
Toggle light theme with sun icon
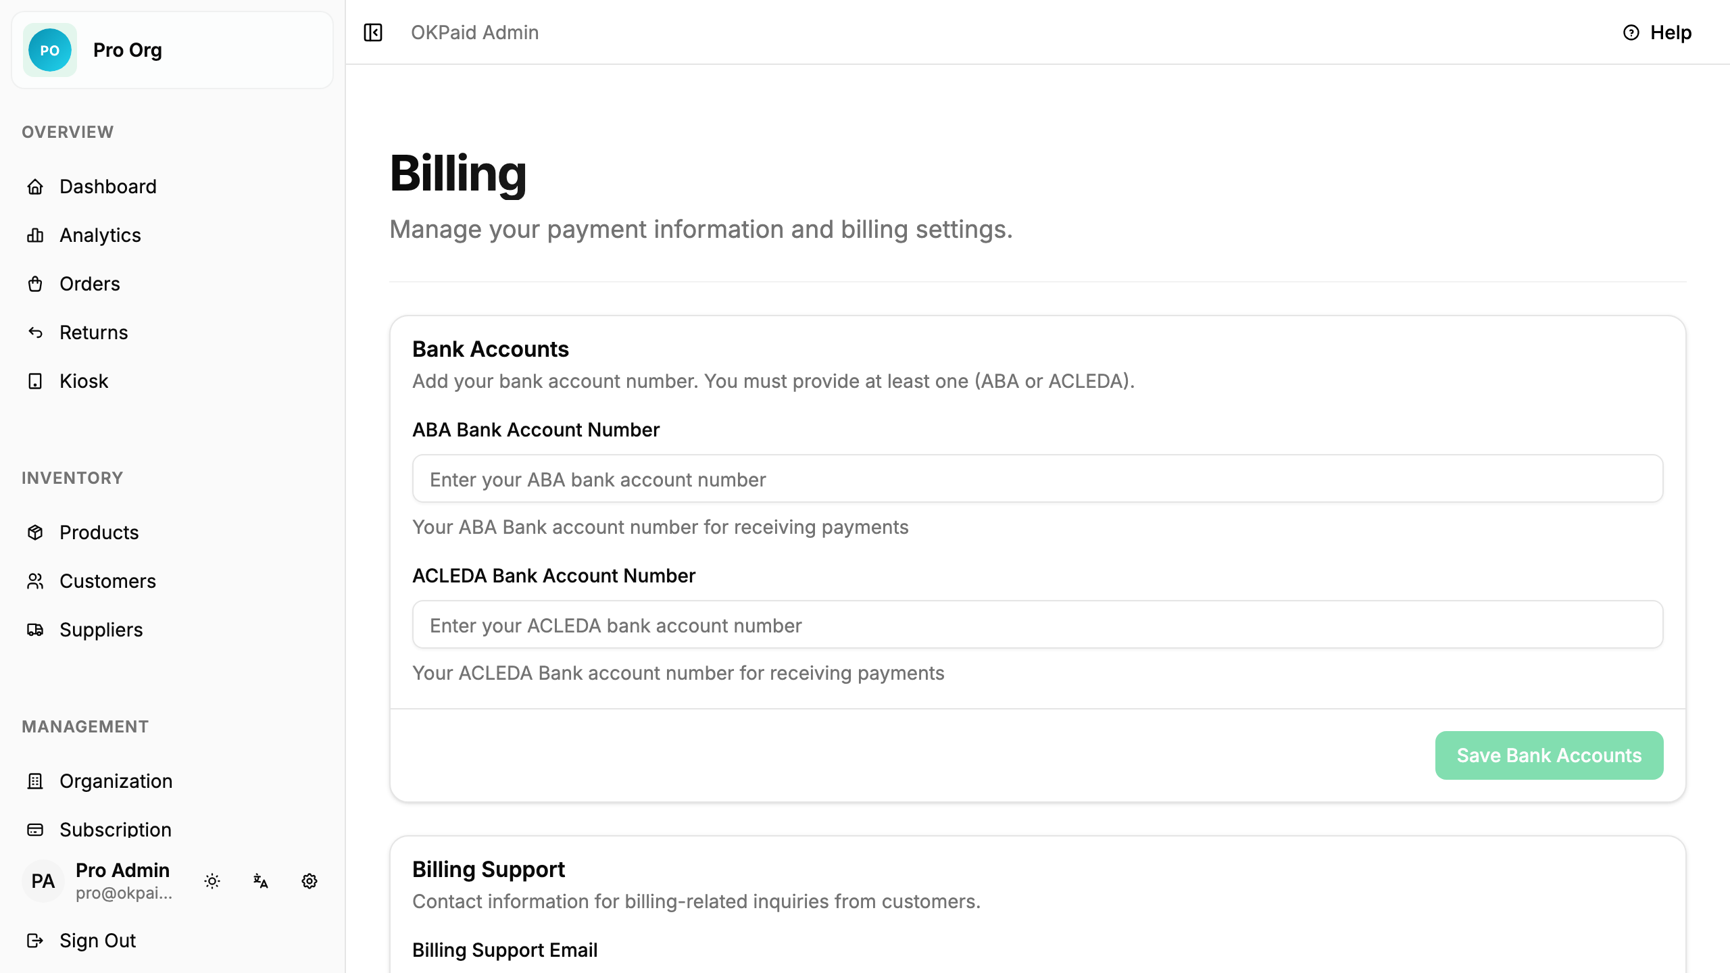pos(212,881)
